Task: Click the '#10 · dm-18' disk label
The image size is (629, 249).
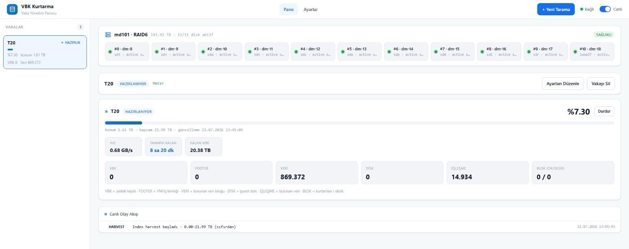Action: tap(590, 49)
